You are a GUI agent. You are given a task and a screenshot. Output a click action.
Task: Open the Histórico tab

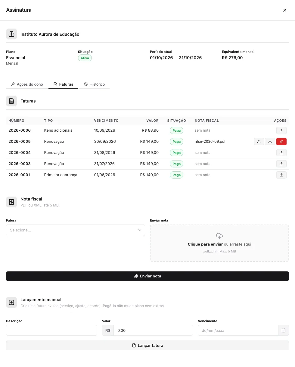tap(94, 84)
